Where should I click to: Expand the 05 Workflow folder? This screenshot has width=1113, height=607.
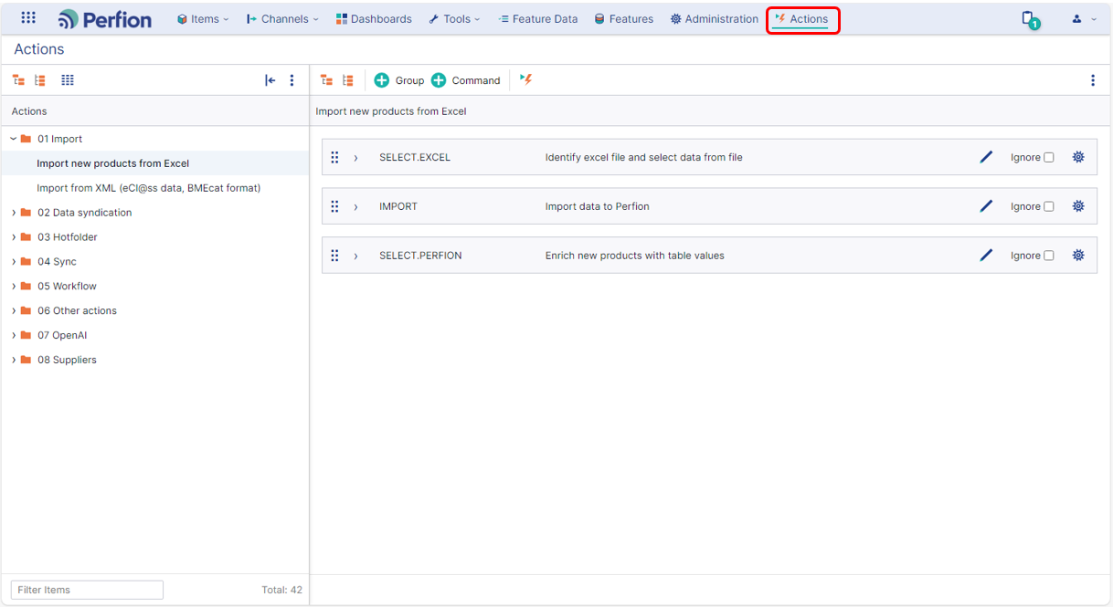(x=14, y=287)
